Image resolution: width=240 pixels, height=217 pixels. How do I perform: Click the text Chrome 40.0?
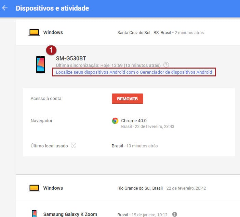134,121
